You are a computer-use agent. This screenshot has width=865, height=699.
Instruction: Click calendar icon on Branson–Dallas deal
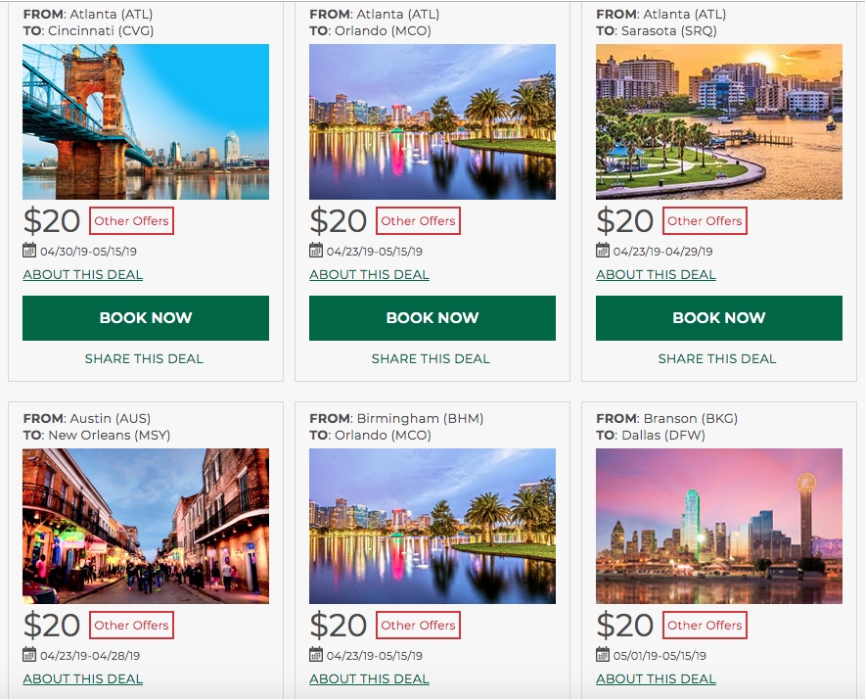click(x=603, y=655)
